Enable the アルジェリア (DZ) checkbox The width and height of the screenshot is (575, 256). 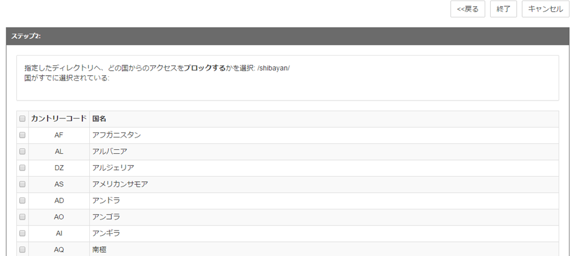tap(22, 168)
